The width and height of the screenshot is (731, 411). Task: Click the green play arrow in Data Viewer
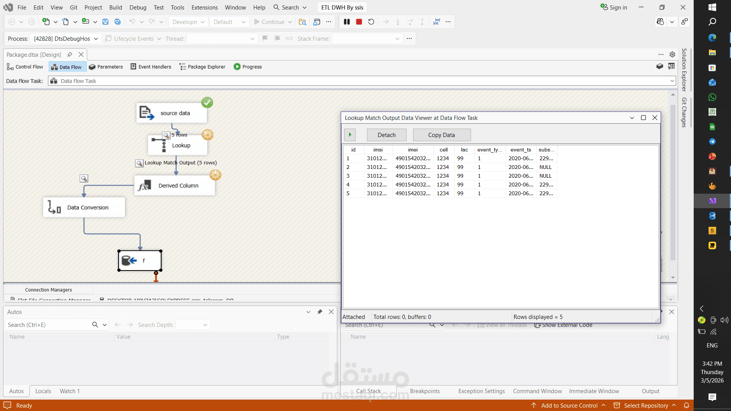pos(350,135)
